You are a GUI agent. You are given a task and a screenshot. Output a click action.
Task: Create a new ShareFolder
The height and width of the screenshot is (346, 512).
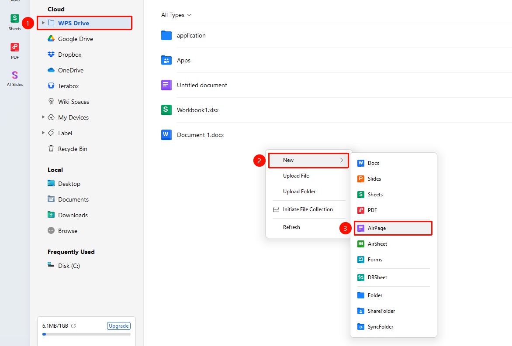393,311
